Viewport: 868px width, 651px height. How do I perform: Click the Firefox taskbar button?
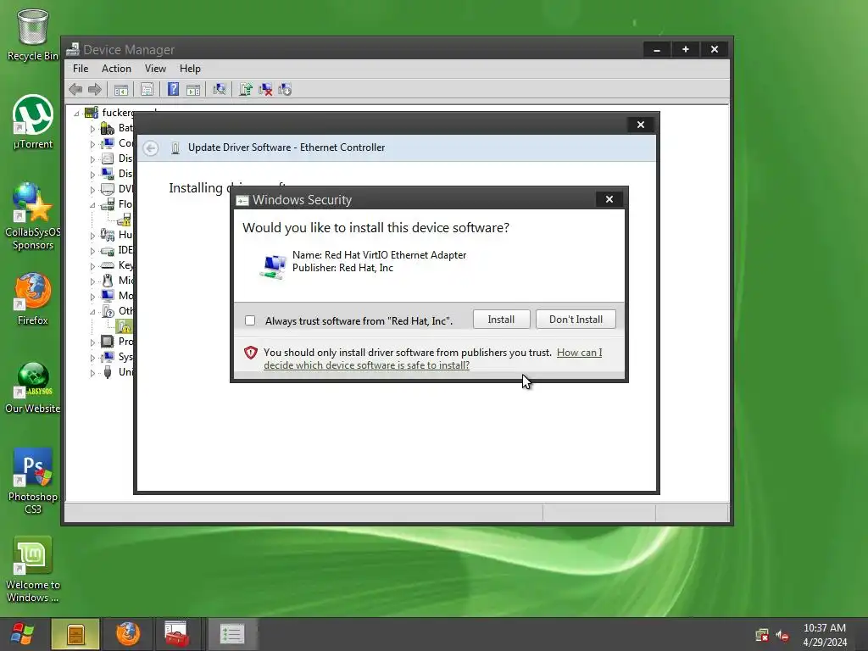point(128,634)
